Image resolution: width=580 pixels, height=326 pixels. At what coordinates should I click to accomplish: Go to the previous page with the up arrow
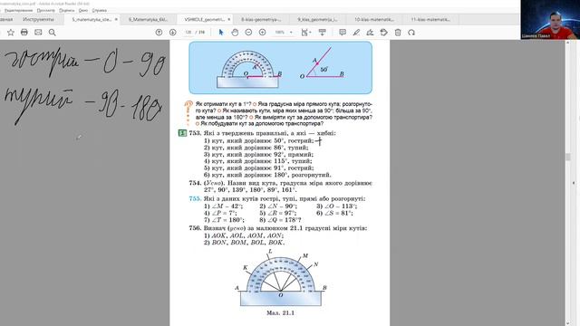click(159, 33)
